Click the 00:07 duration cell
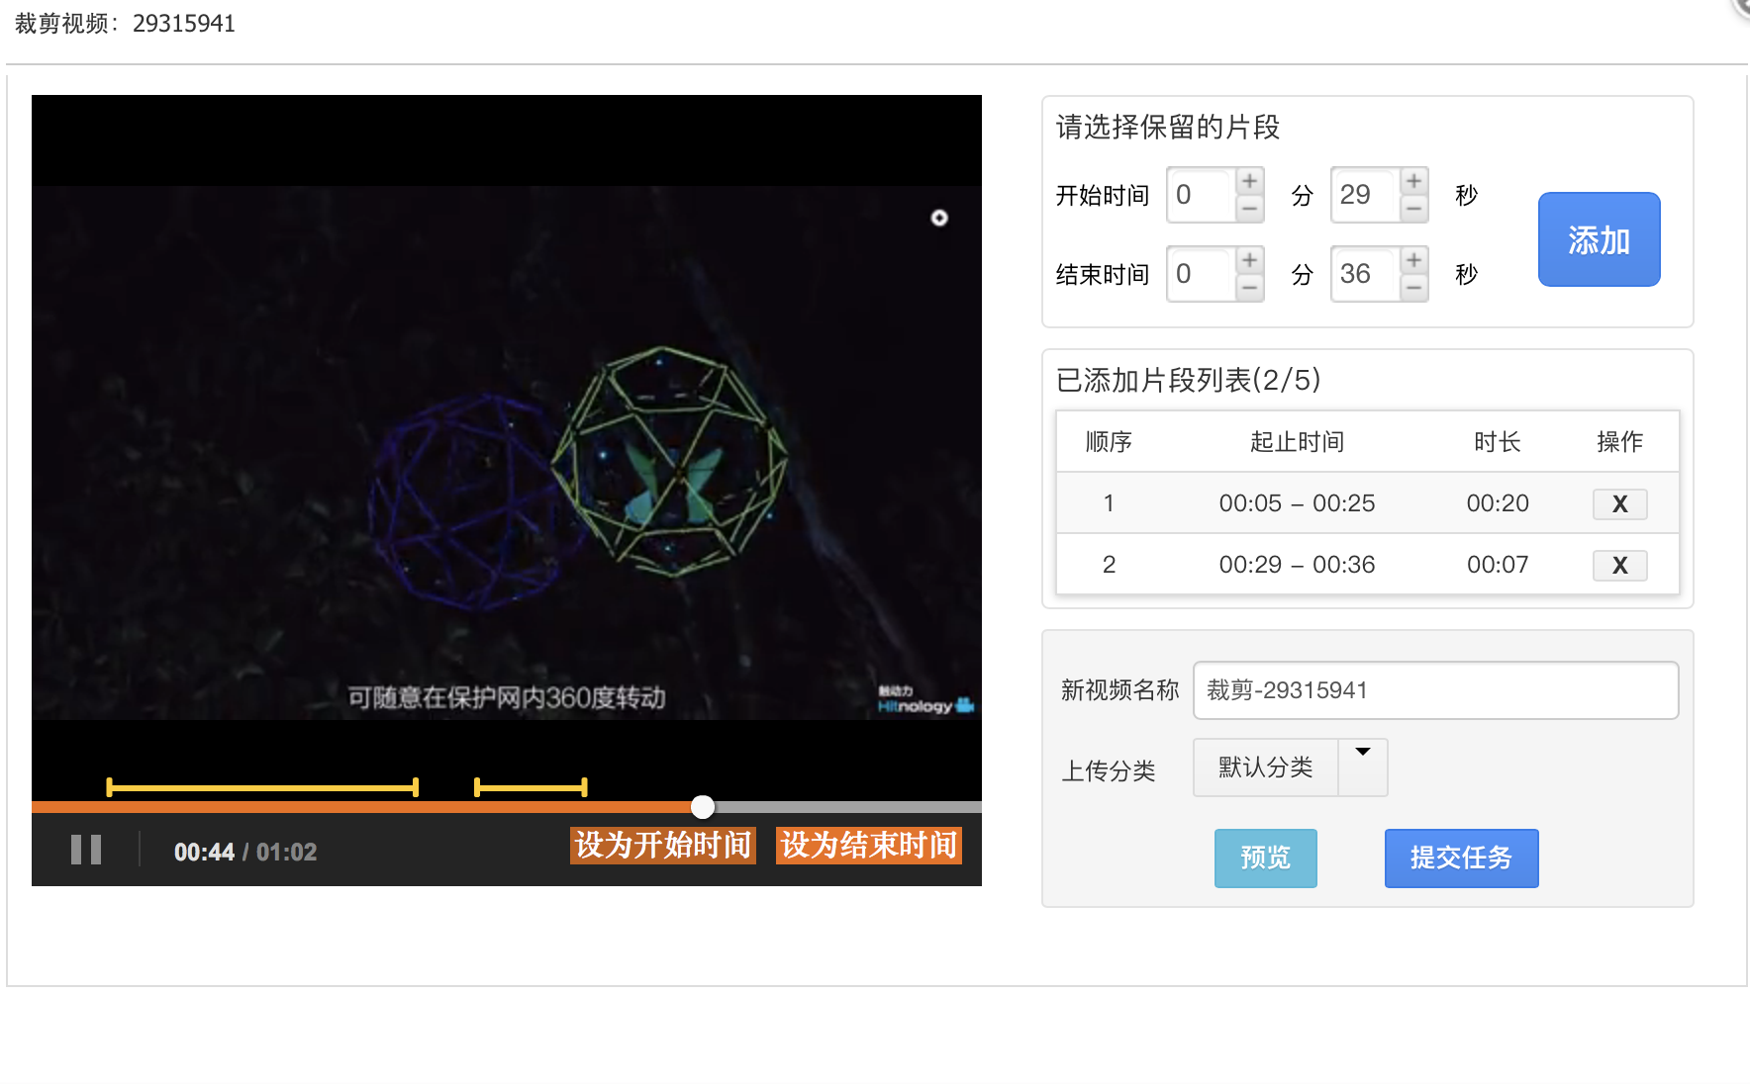 coord(1498,565)
